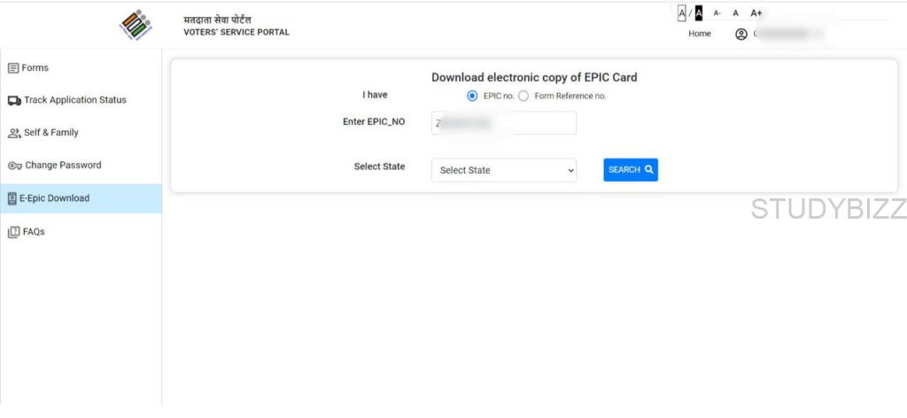Increase font size with A+ button
This screenshot has width=907, height=418.
tap(756, 13)
